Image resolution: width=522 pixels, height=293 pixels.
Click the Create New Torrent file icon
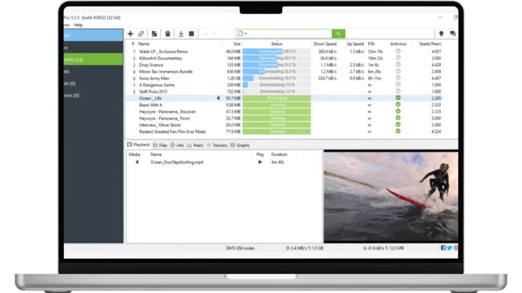[154, 34]
